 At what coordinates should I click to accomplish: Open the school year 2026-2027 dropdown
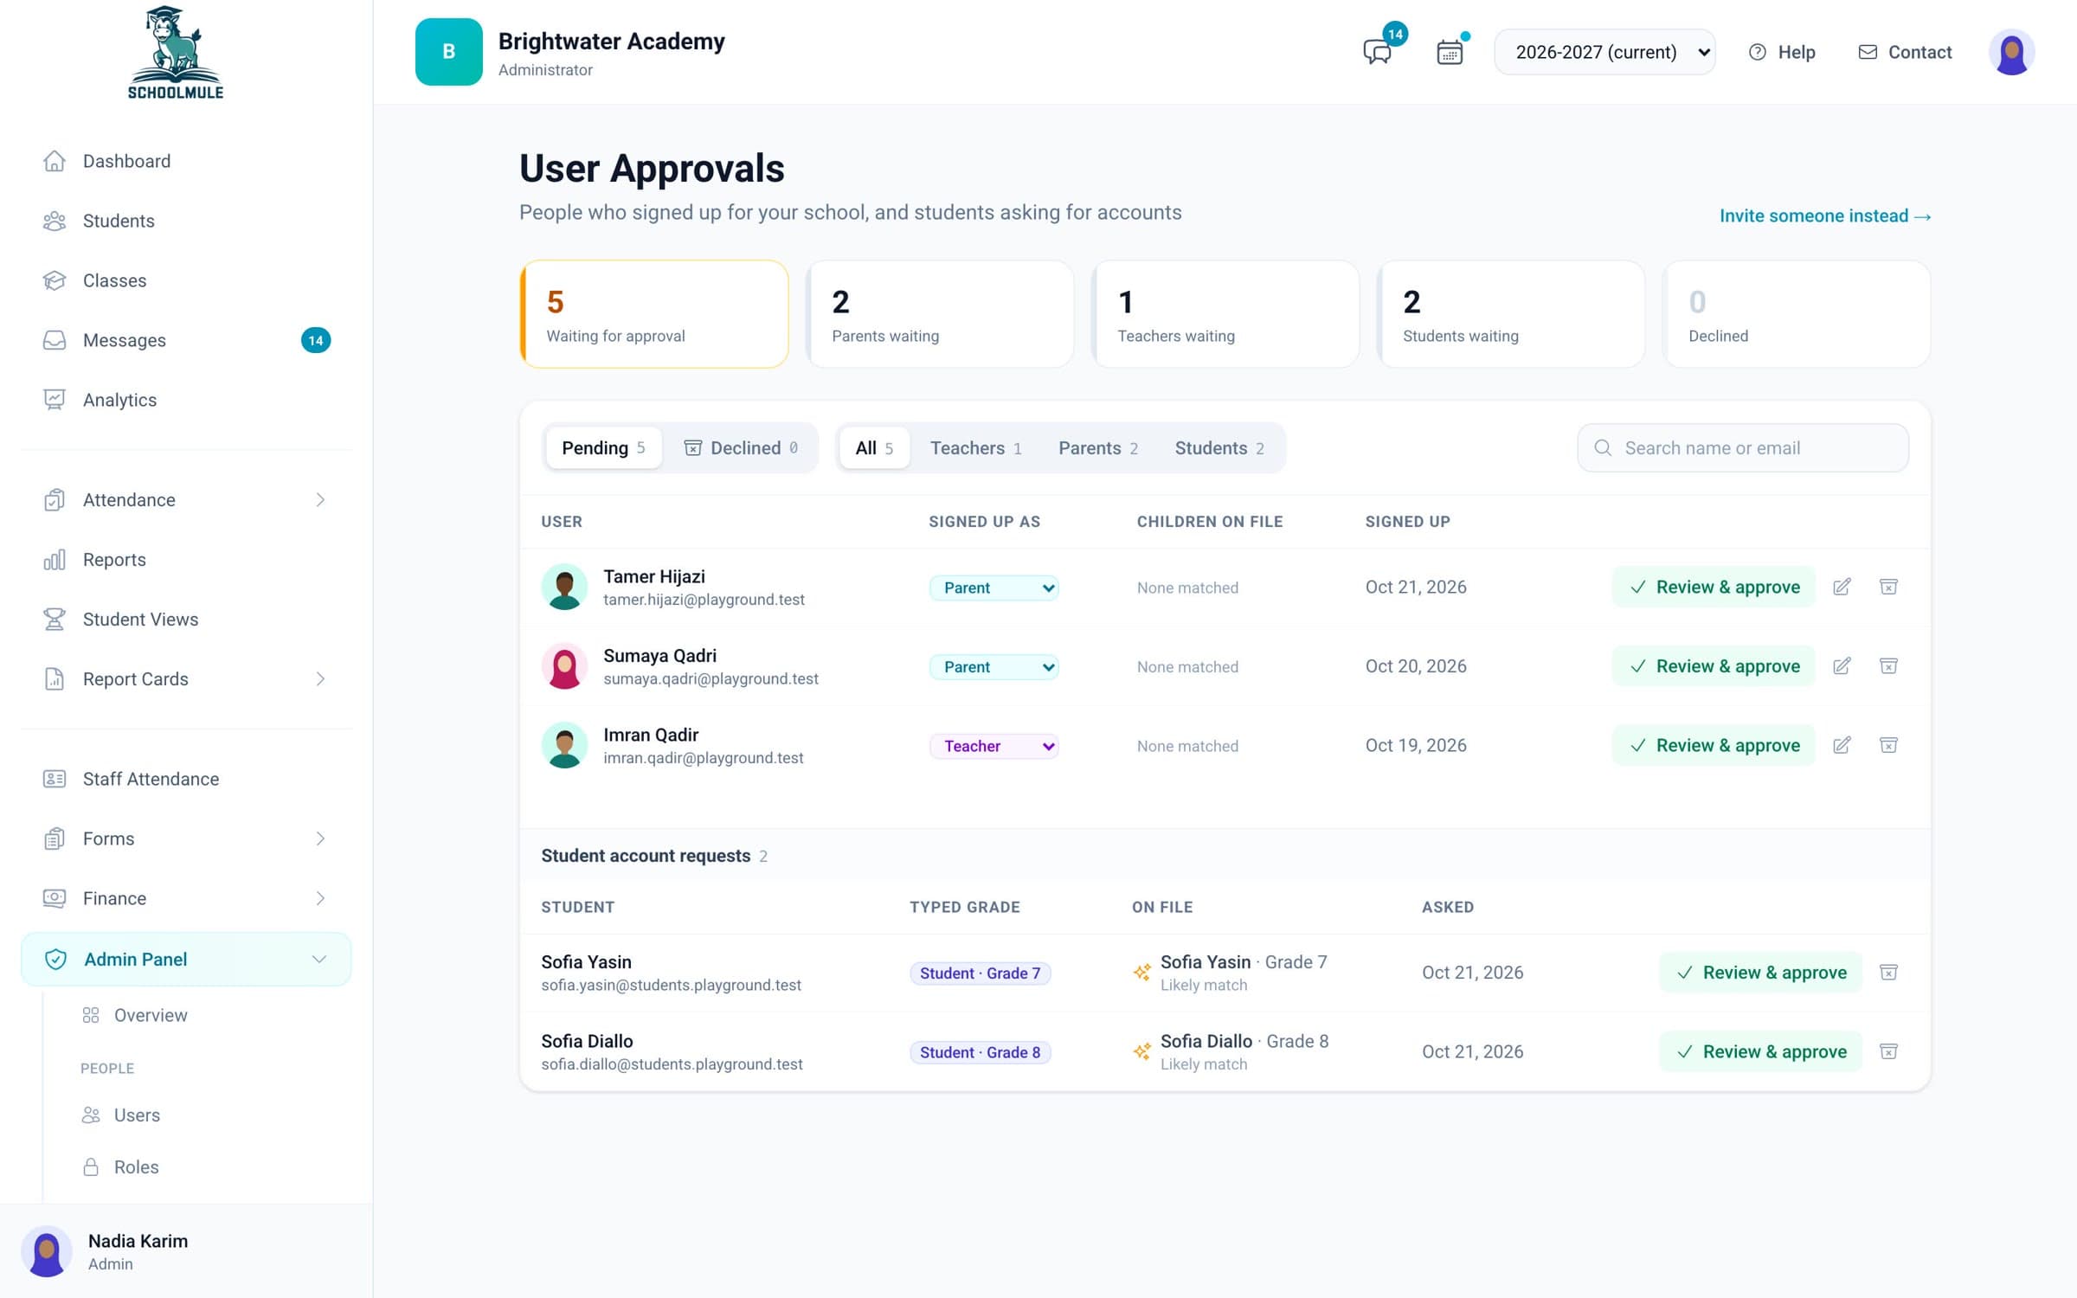[x=1604, y=52]
